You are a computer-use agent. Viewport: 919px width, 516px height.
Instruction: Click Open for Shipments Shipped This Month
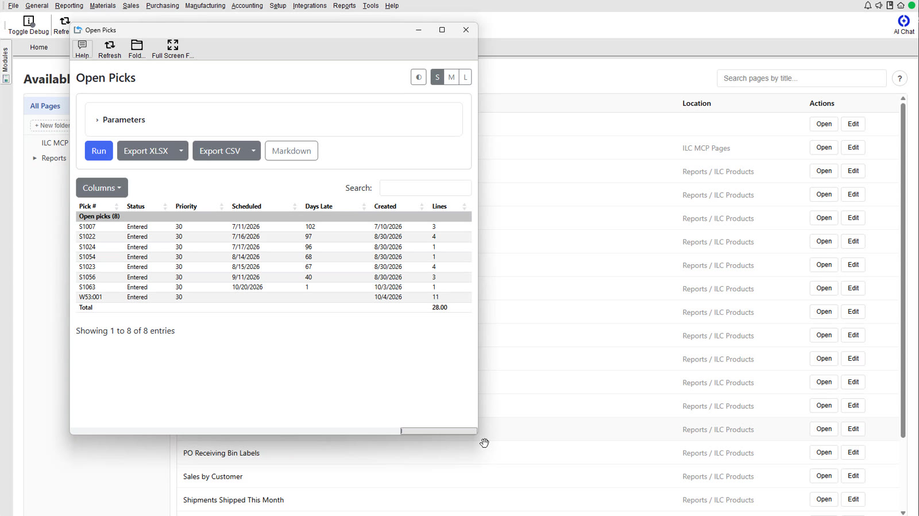pyautogui.click(x=824, y=499)
